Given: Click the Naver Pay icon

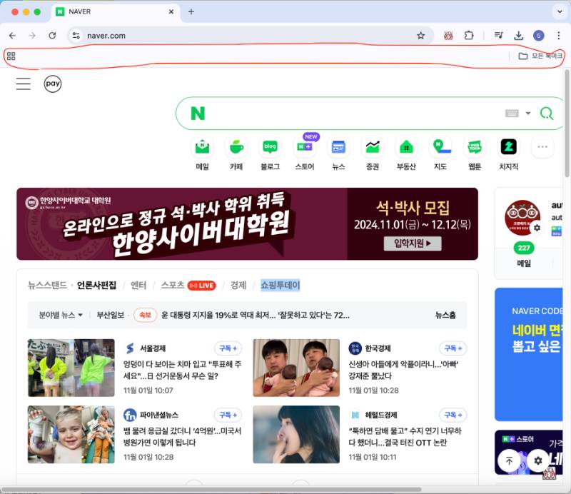Looking at the screenshot, I should click(52, 84).
